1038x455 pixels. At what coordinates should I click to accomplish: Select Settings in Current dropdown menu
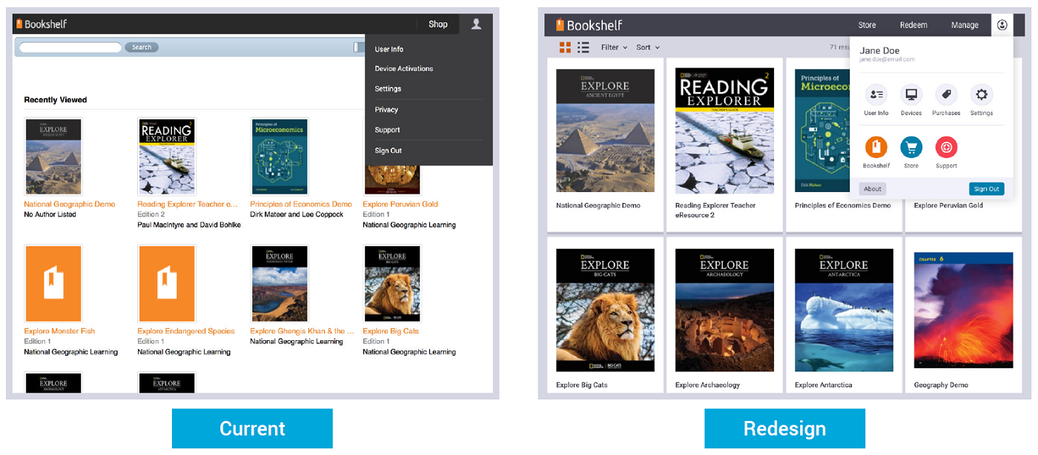388,89
